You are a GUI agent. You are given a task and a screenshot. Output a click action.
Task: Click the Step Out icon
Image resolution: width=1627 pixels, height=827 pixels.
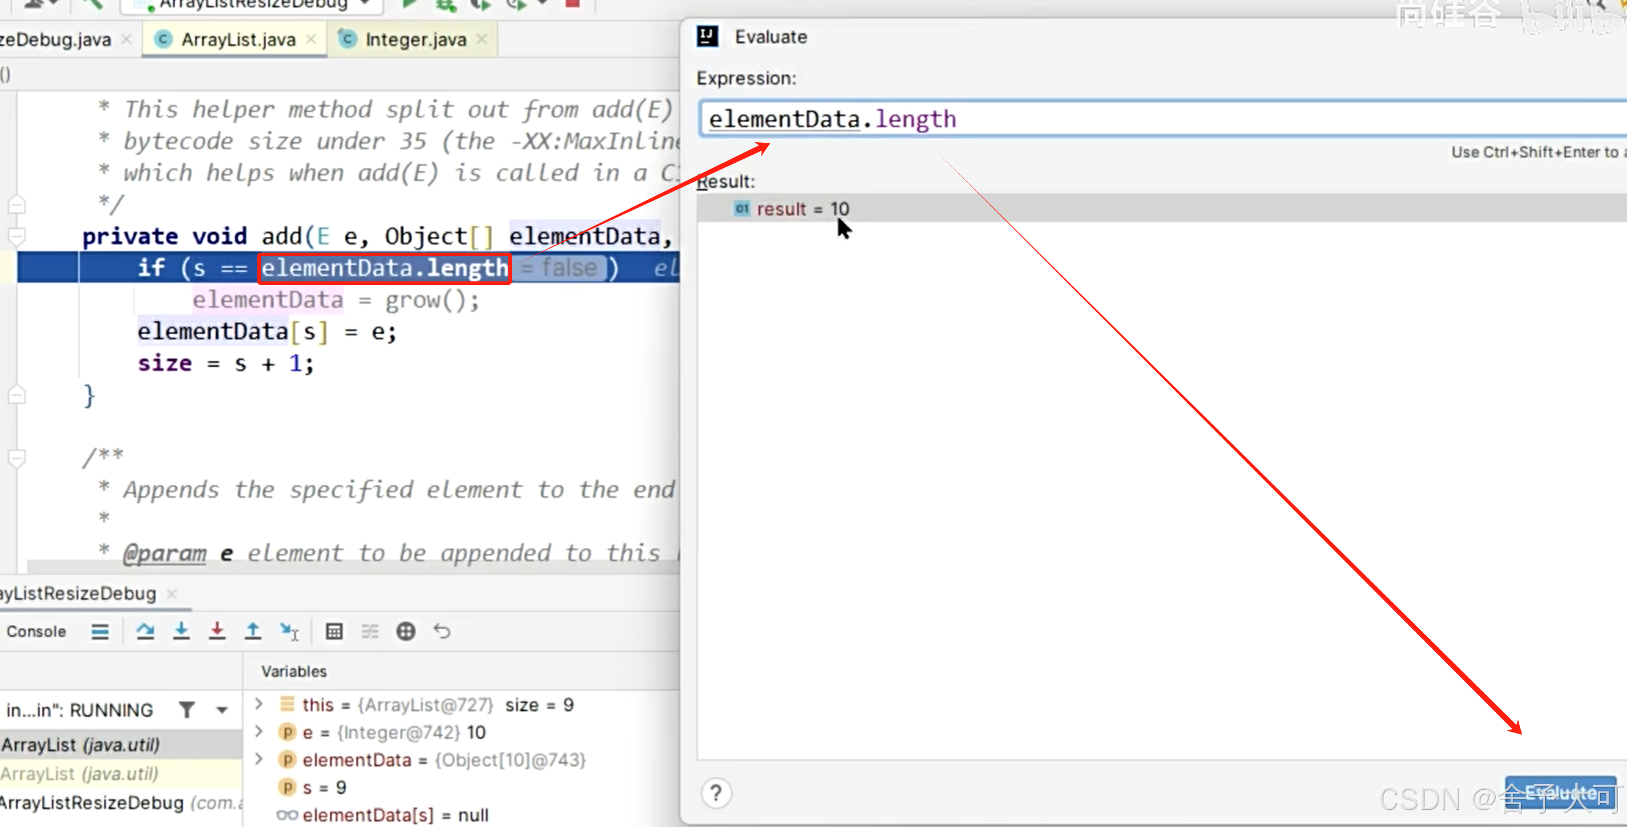[x=253, y=631]
